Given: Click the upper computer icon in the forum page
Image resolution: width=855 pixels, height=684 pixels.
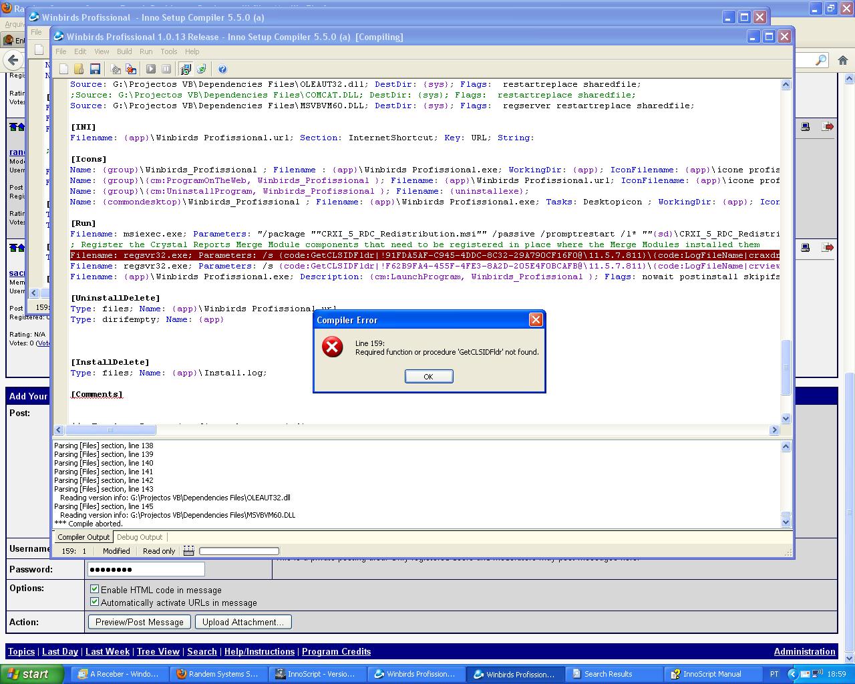Looking at the screenshot, I should (806, 127).
